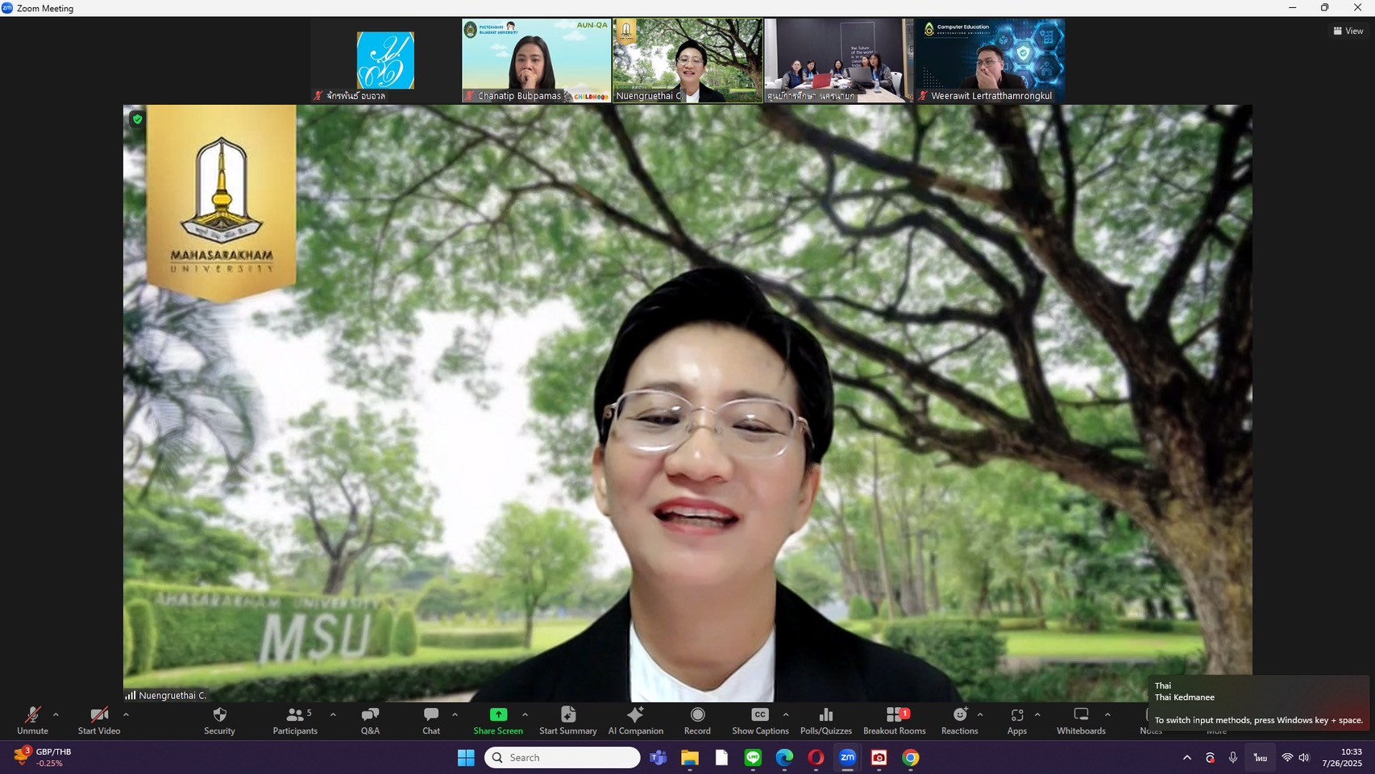Unmute the microphone

(32, 720)
